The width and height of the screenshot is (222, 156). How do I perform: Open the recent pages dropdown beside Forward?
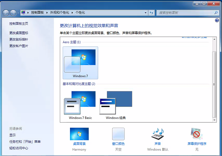point(18,13)
